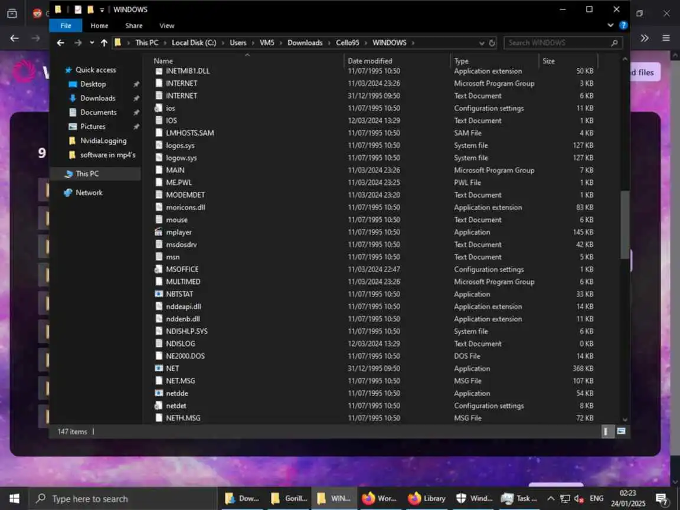This screenshot has height=510, width=680.
Task: Select the ME.PWL file
Action: click(179, 182)
